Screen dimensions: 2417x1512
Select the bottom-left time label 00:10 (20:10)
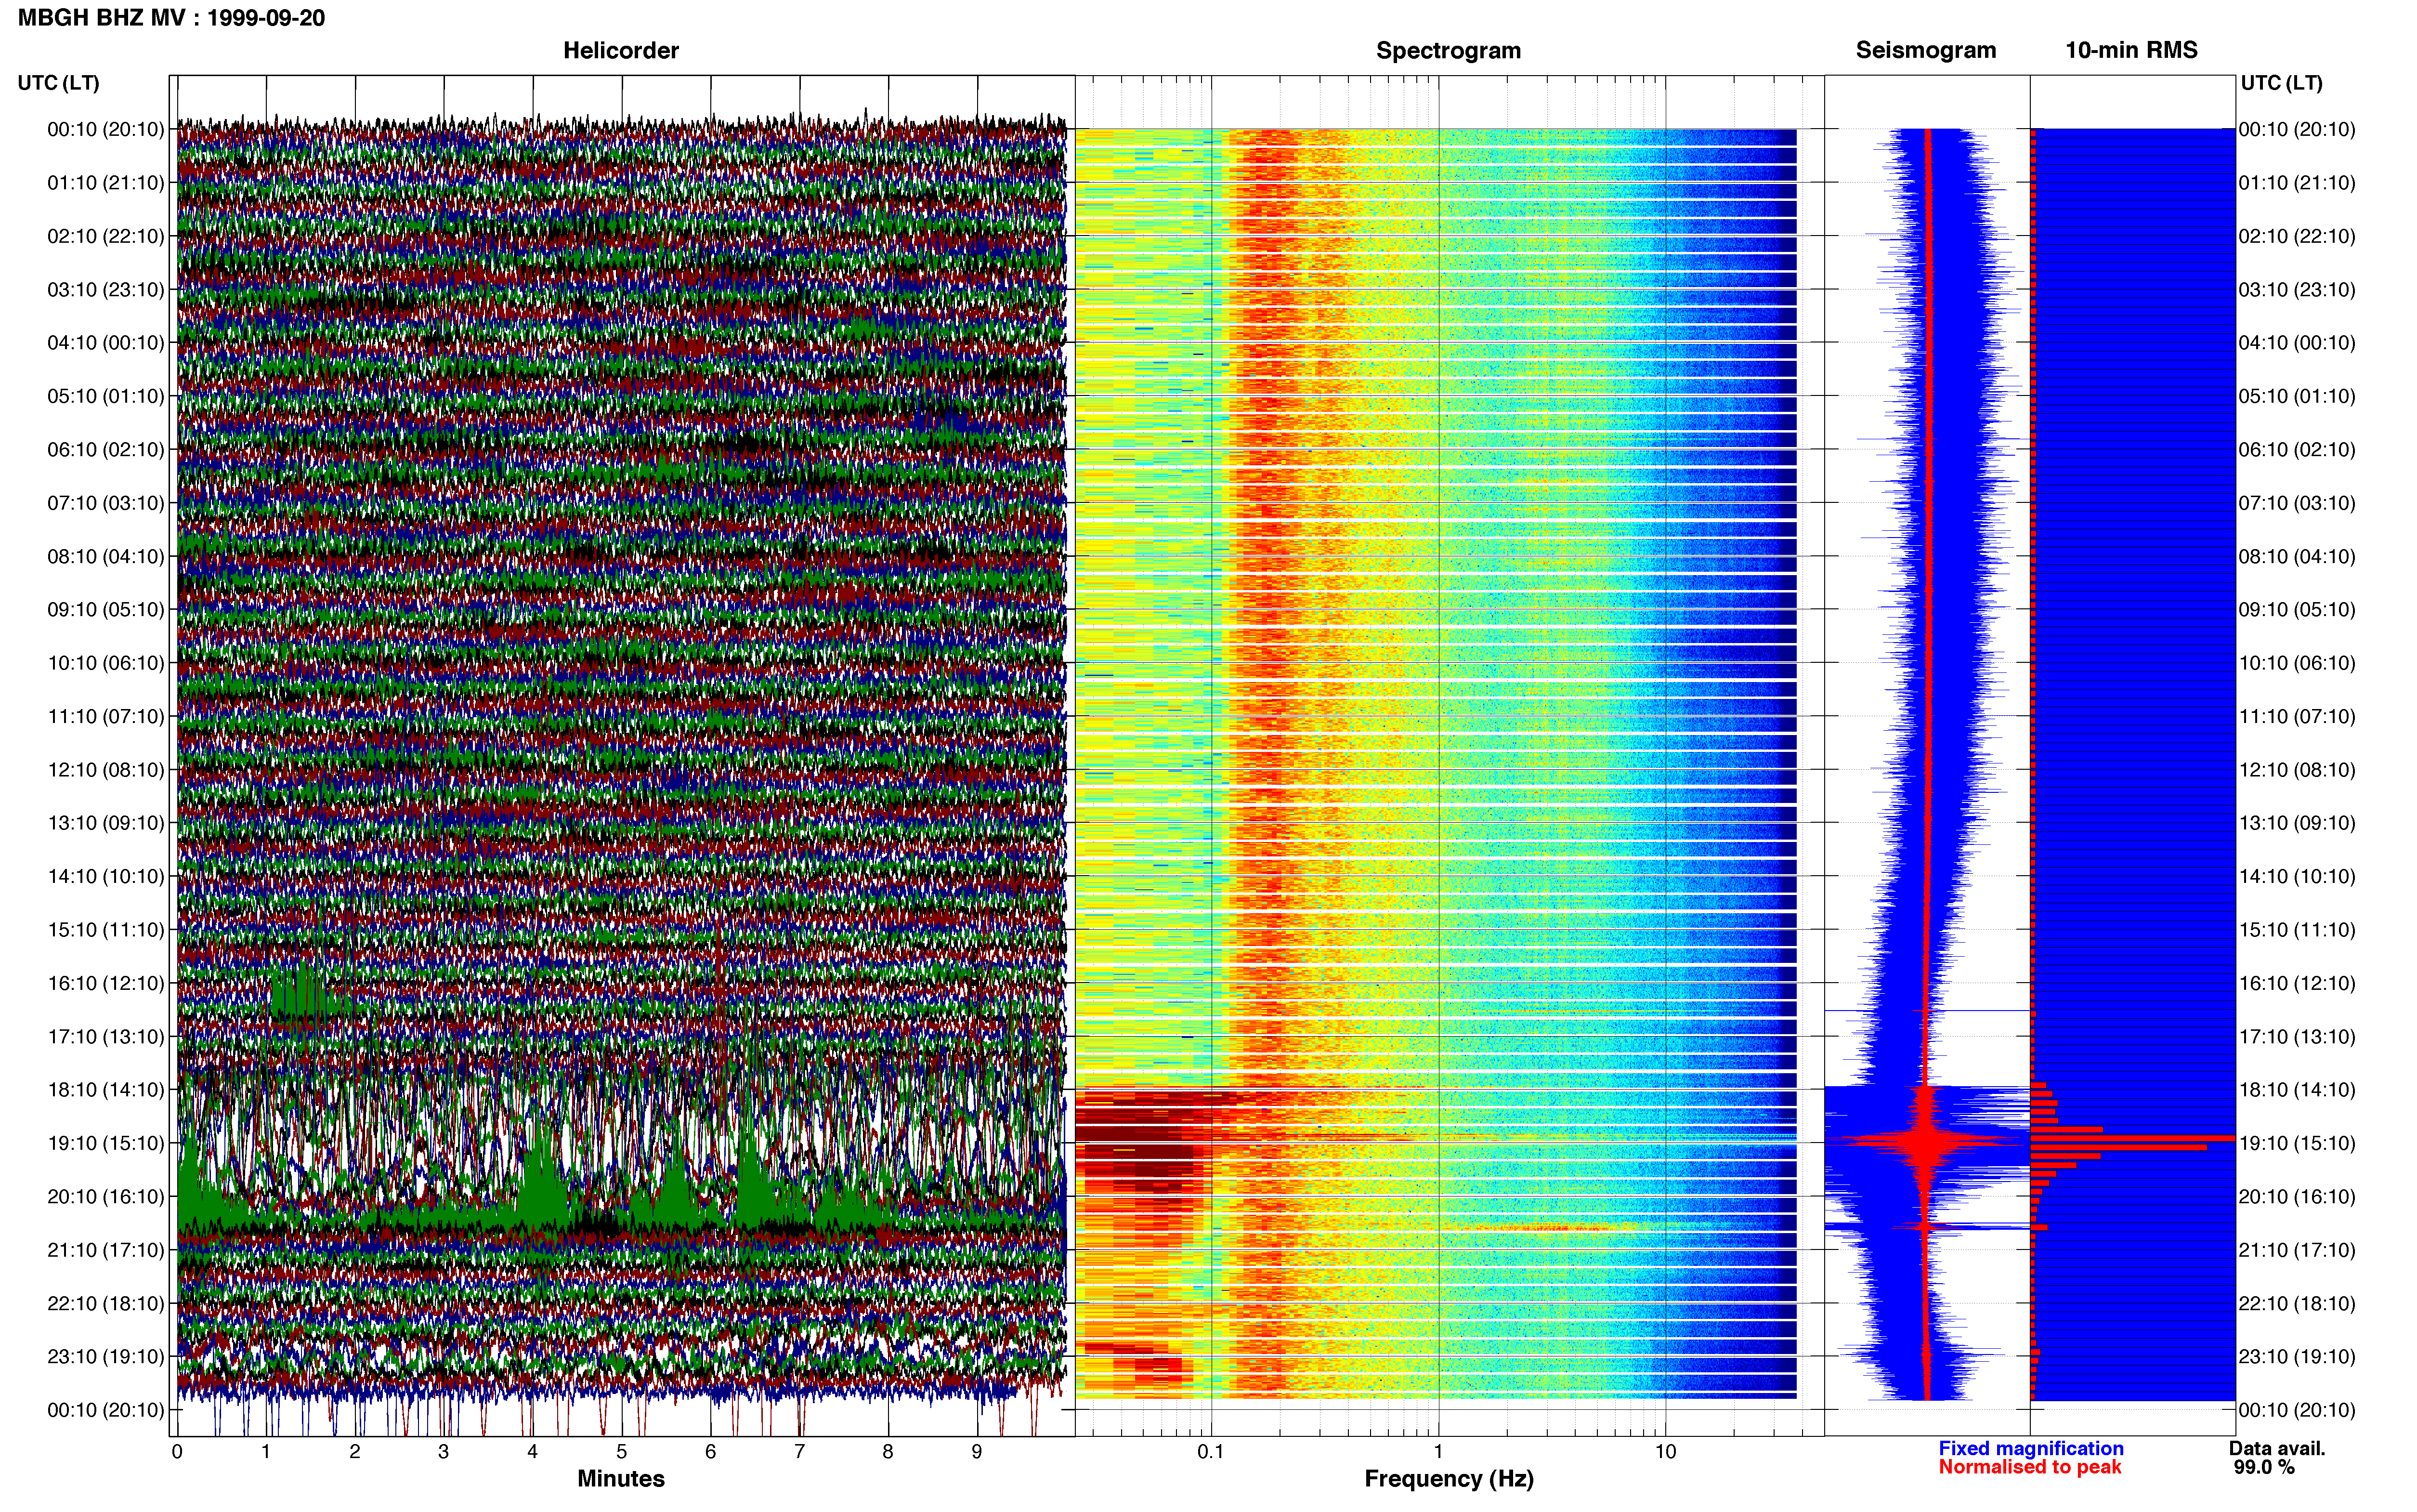pyautogui.click(x=105, y=1410)
